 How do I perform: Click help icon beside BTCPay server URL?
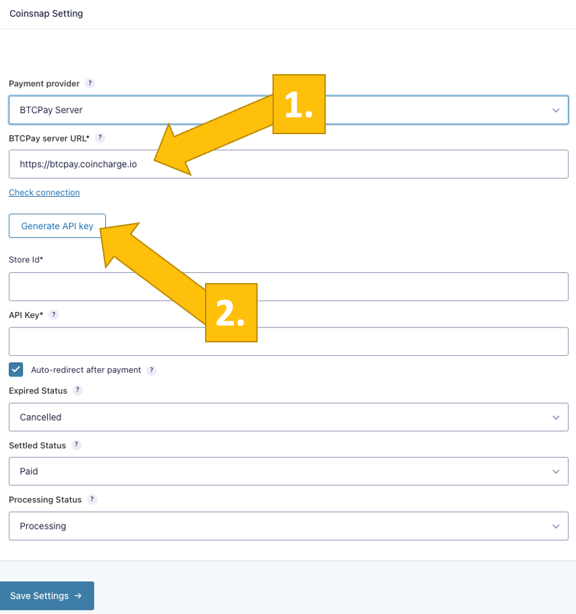(x=100, y=137)
